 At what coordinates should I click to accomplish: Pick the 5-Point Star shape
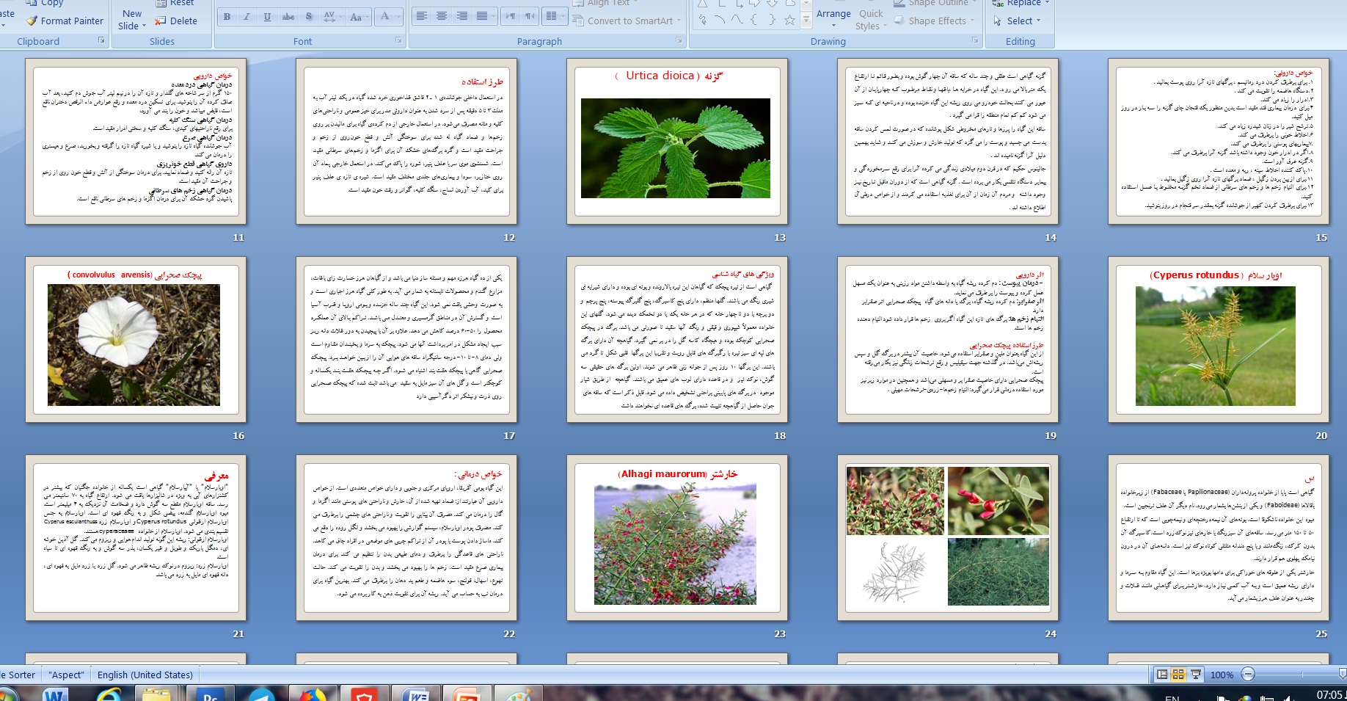(789, 20)
